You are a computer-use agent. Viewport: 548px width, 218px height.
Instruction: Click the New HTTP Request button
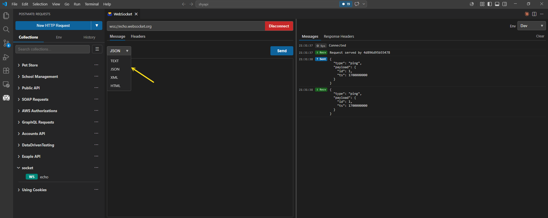[x=53, y=25]
